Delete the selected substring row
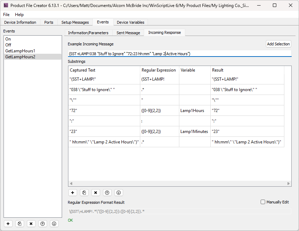This screenshot has width=299, height=231. point(96,193)
